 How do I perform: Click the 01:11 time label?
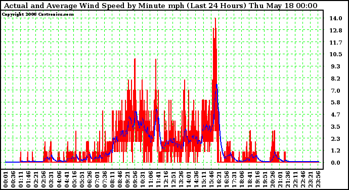click(x=21, y=179)
